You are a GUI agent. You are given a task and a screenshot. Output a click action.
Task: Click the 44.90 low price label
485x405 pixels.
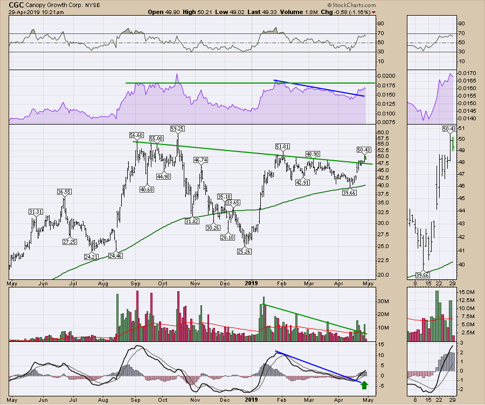163,176
